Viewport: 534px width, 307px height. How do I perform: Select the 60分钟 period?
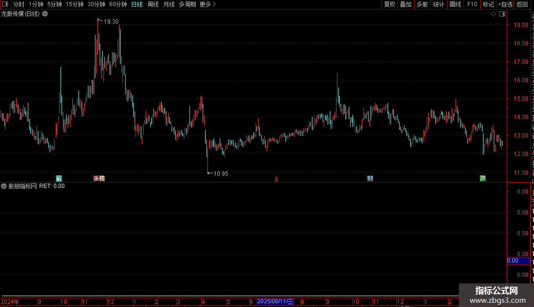(118, 4)
